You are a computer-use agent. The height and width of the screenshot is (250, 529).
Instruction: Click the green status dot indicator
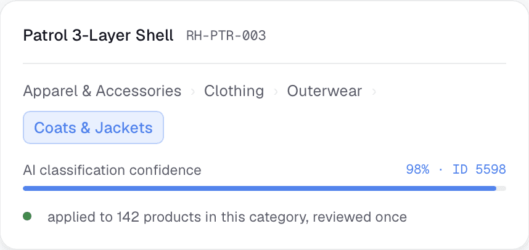tap(27, 216)
